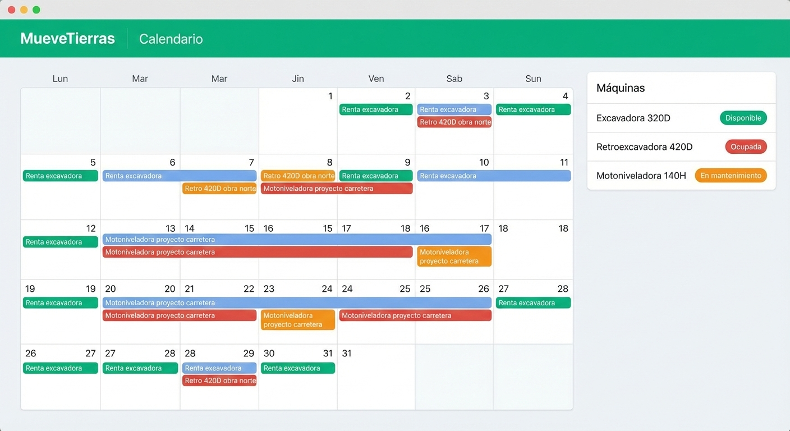Click the En mantenimiento badge for Motoniveladora 140H
The width and height of the screenshot is (790, 431).
731,175
